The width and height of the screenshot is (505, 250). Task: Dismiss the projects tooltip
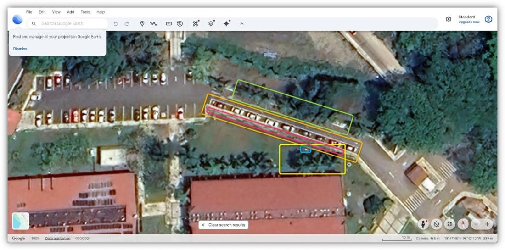tap(20, 49)
